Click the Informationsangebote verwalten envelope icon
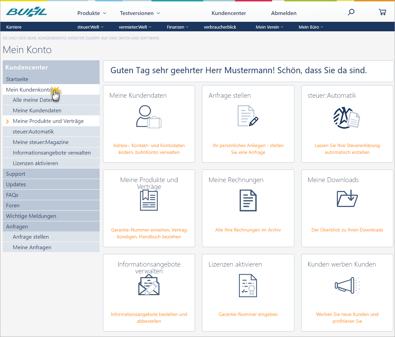395x337 pixels. coord(149,285)
